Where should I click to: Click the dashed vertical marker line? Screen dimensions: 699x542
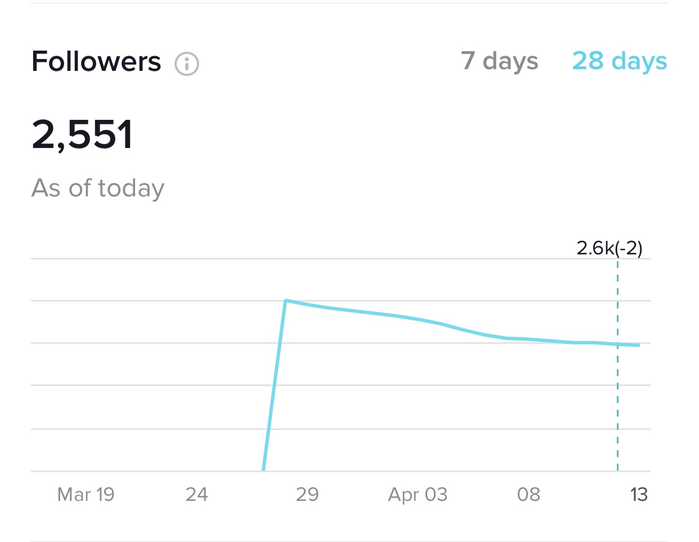617,365
